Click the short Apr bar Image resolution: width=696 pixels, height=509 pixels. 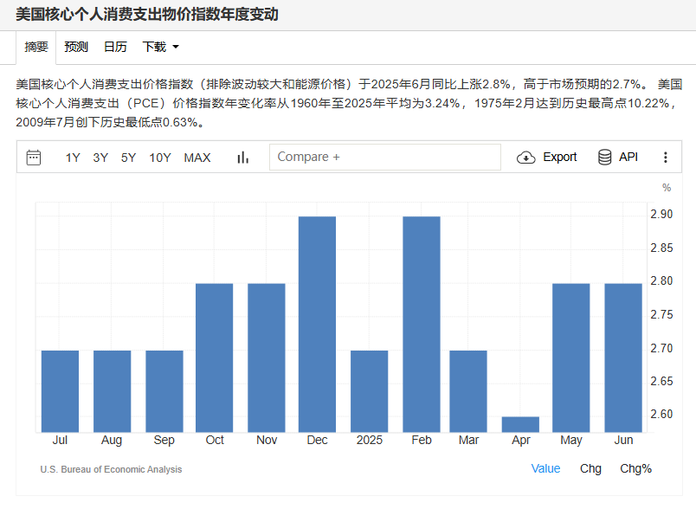(520, 425)
